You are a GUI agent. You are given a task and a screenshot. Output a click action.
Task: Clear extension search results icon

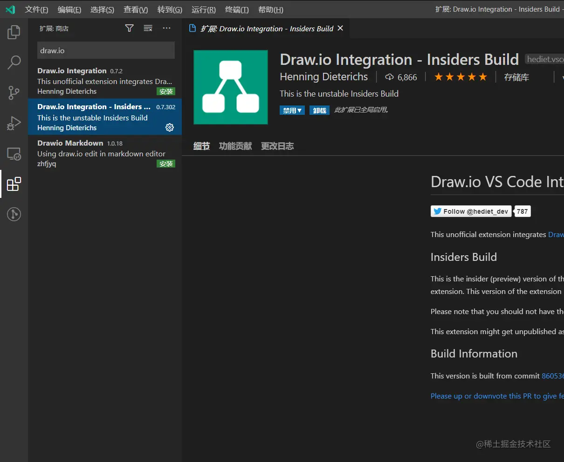pyautogui.click(x=148, y=28)
